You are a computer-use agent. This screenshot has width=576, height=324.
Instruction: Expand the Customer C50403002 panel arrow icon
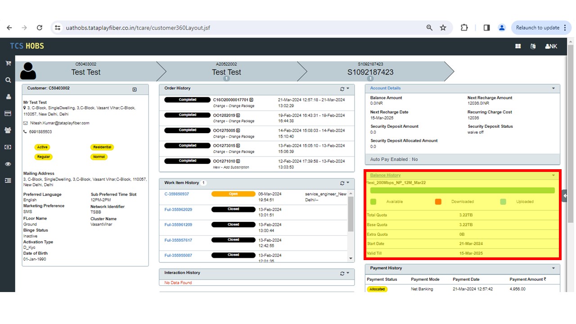(x=135, y=90)
